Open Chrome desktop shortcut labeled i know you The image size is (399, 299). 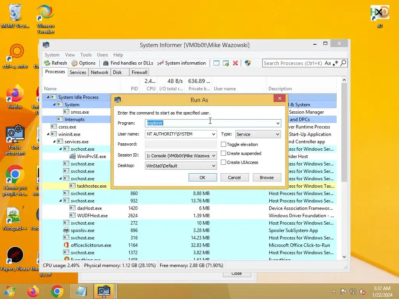pos(15,181)
